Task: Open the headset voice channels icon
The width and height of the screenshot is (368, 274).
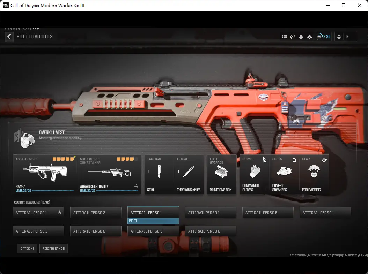Action: coord(293,37)
